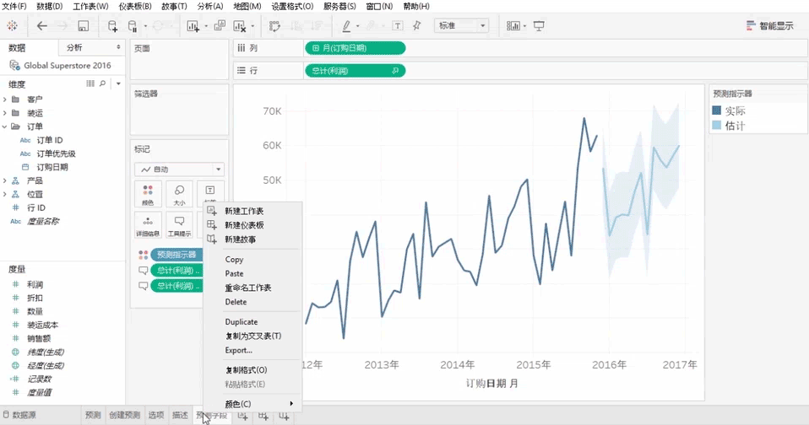Open presentation mode from the toolbar
This screenshot has width=809, height=425.
click(539, 26)
